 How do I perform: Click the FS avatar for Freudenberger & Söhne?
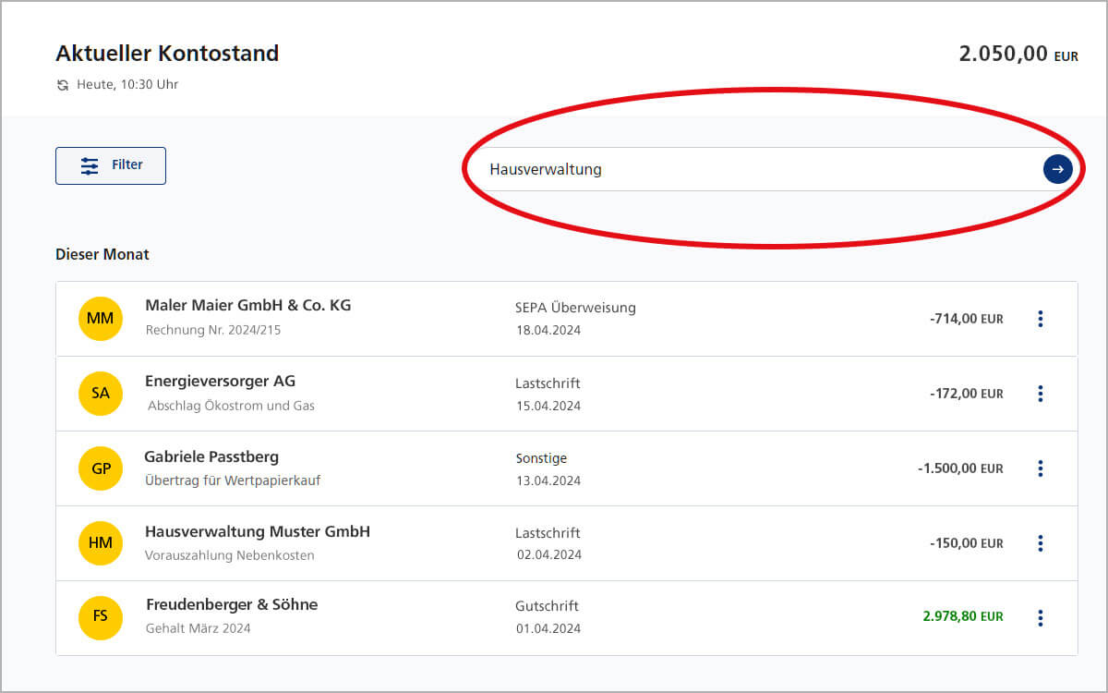[x=101, y=617]
